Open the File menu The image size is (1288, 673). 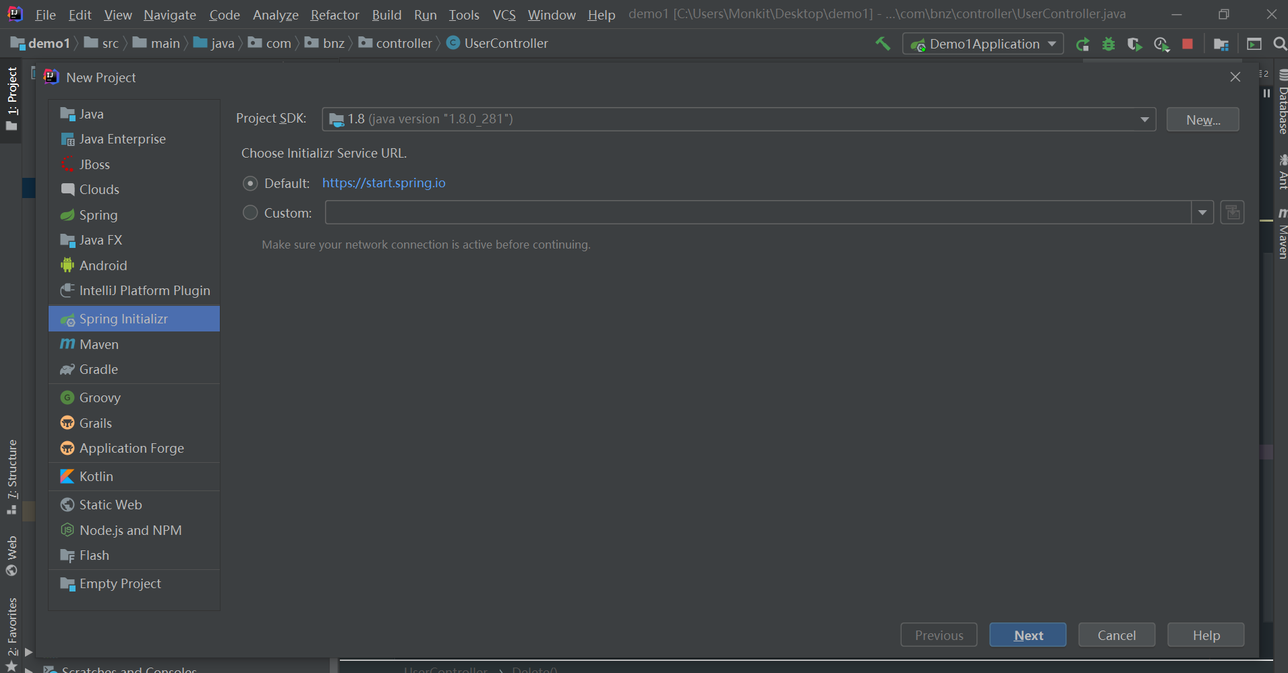point(45,15)
